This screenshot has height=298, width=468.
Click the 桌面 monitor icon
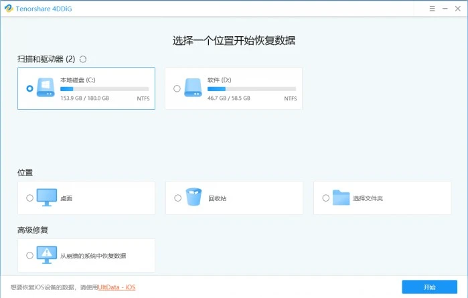pyautogui.click(x=47, y=198)
